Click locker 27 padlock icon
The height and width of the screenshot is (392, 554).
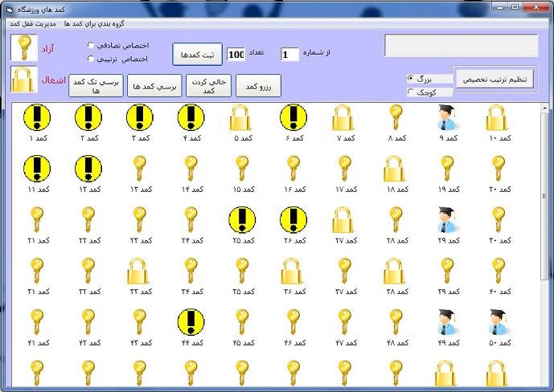click(x=343, y=220)
